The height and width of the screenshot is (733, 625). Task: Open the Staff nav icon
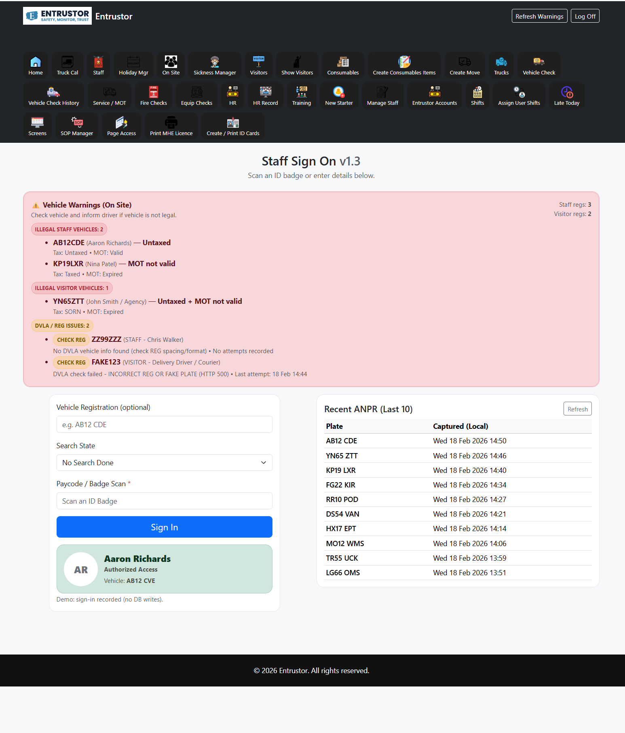tap(99, 65)
